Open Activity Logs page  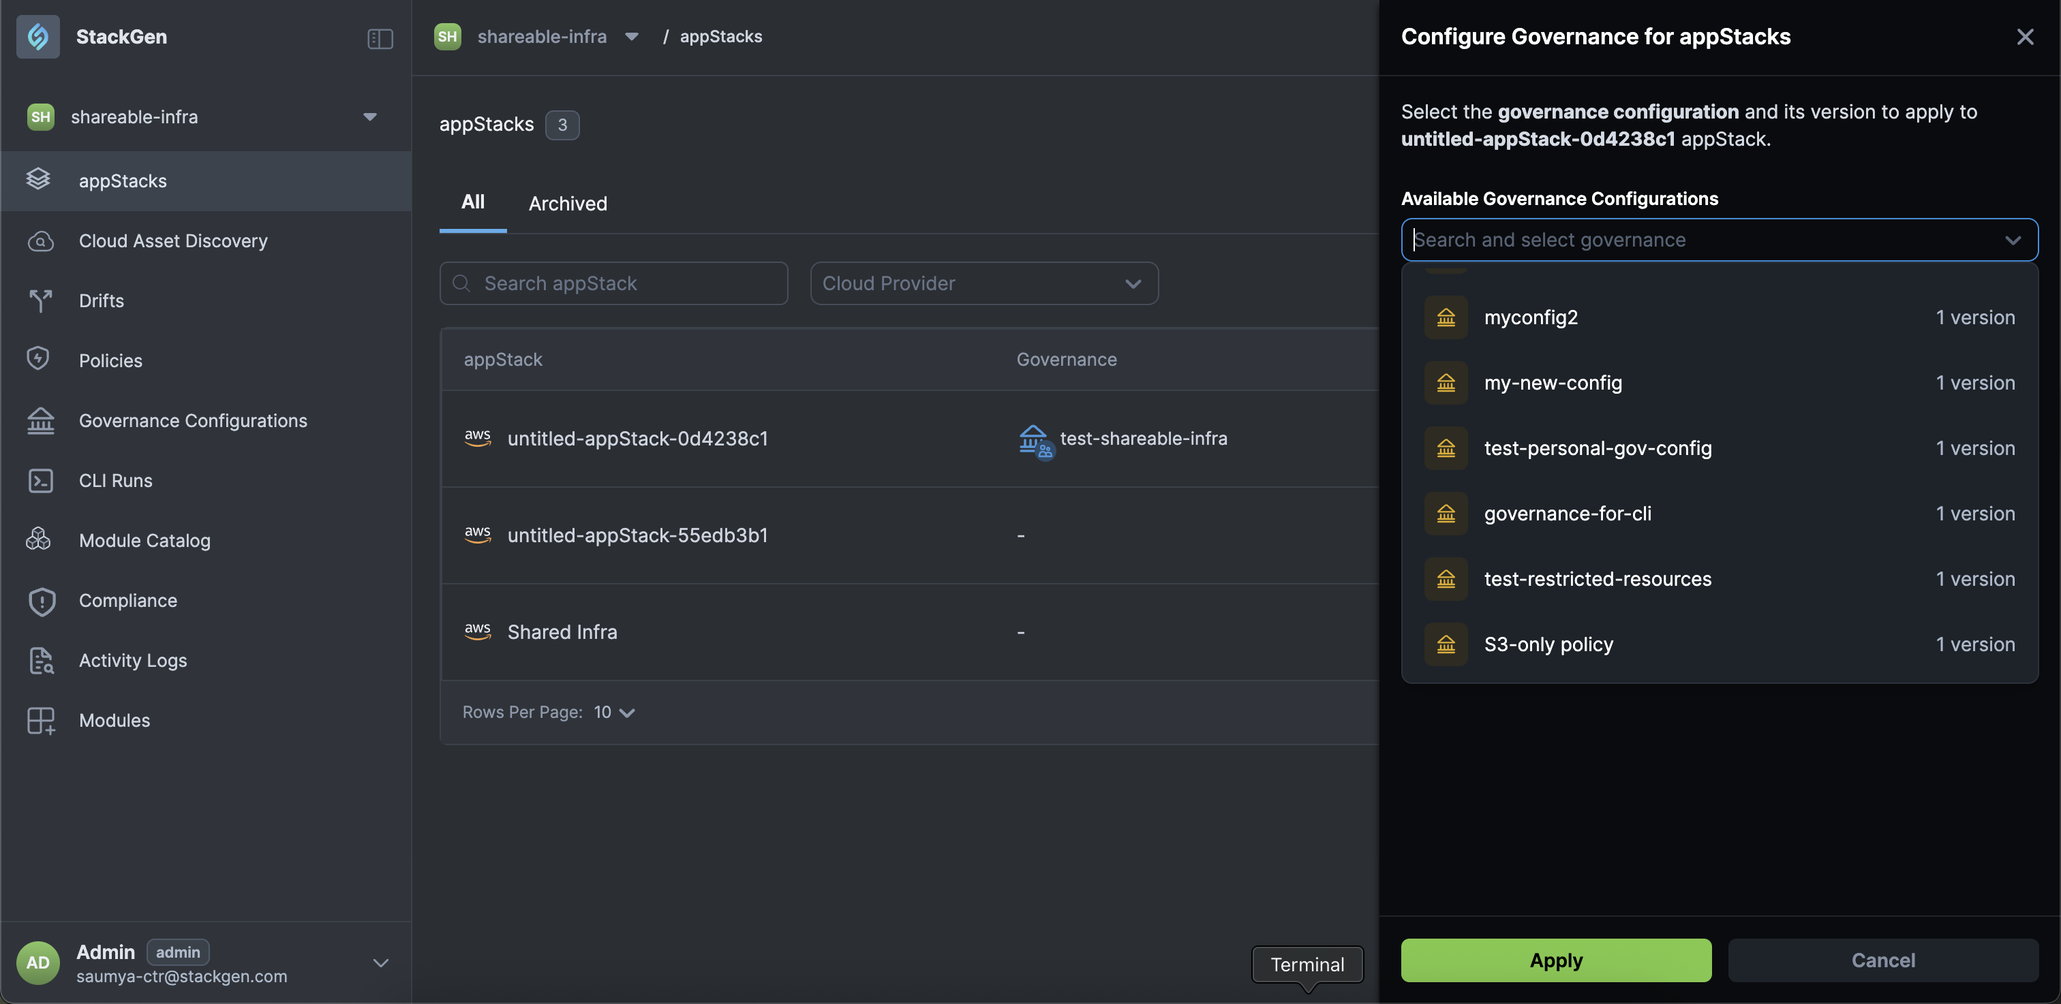[x=207, y=660]
